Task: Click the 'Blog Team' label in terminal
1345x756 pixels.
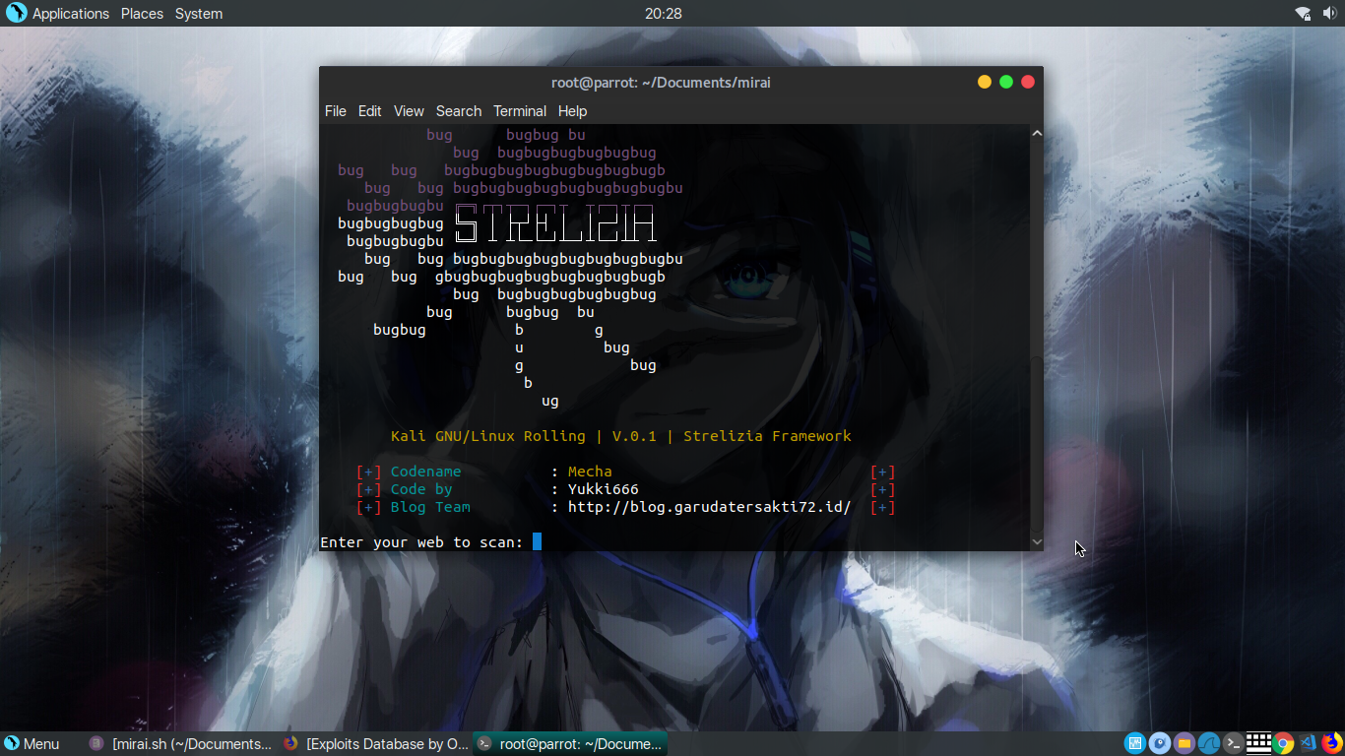Action: (x=430, y=507)
